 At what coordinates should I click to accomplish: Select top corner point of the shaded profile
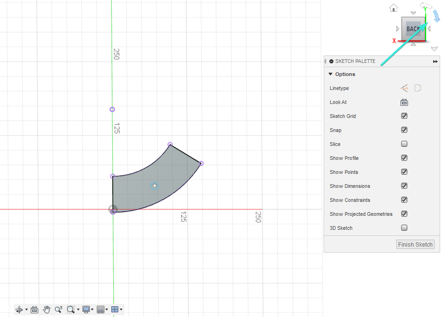tap(170, 145)
